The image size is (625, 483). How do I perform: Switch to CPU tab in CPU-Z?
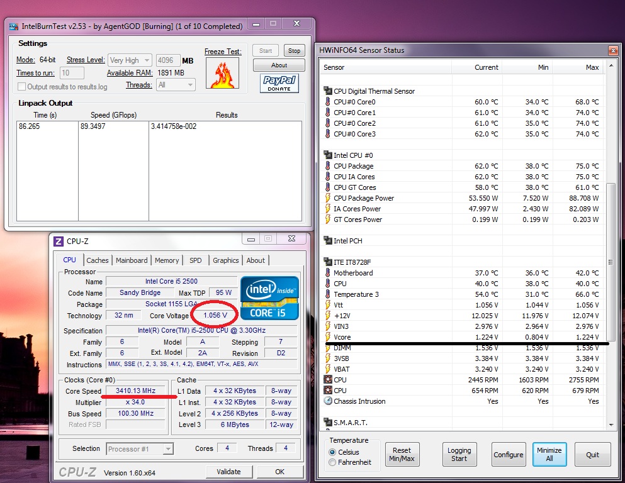point(69,260)
